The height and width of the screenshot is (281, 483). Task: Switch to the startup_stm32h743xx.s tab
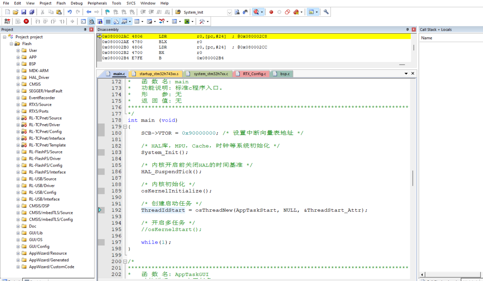[156, 74]
